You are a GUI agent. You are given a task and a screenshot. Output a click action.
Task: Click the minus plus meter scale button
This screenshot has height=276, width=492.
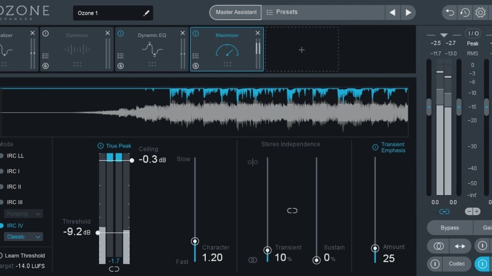tap(473, 212)
